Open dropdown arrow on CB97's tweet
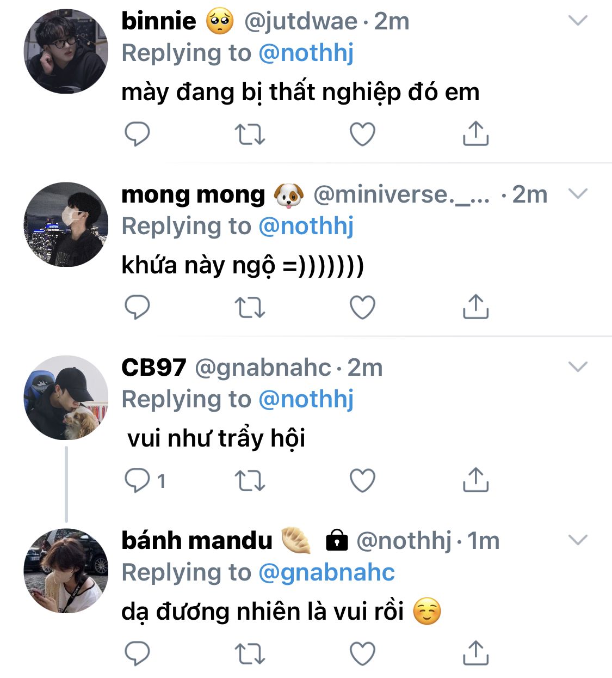 pos(578,367)
